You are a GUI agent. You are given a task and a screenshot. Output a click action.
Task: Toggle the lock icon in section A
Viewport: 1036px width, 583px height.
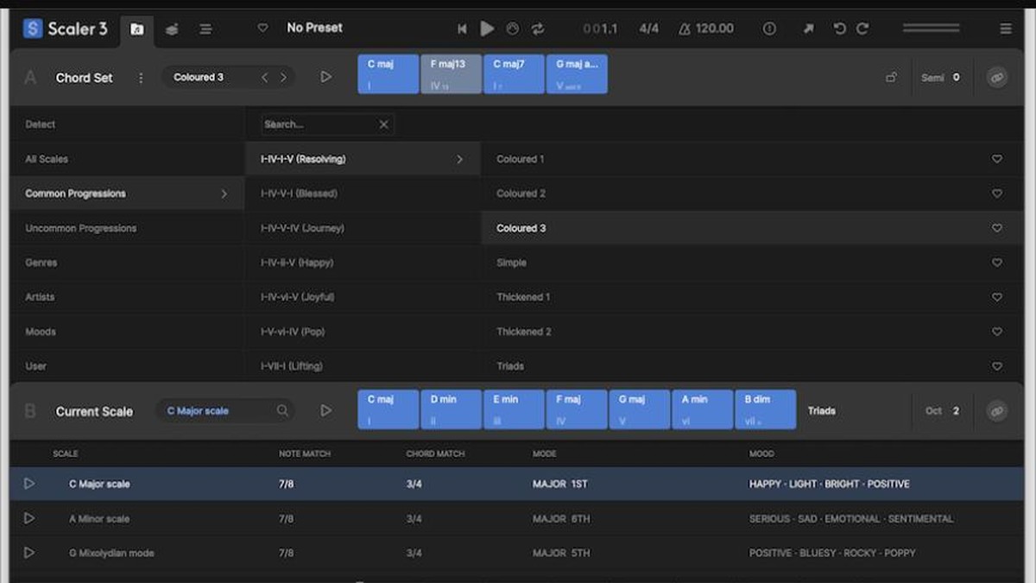click(x=891, y=78)
